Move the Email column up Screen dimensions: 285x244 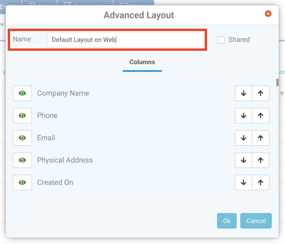point(261,138)
